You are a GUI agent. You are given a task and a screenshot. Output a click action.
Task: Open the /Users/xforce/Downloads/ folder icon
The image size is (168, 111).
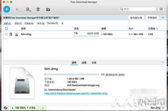[x=46, y=90]
